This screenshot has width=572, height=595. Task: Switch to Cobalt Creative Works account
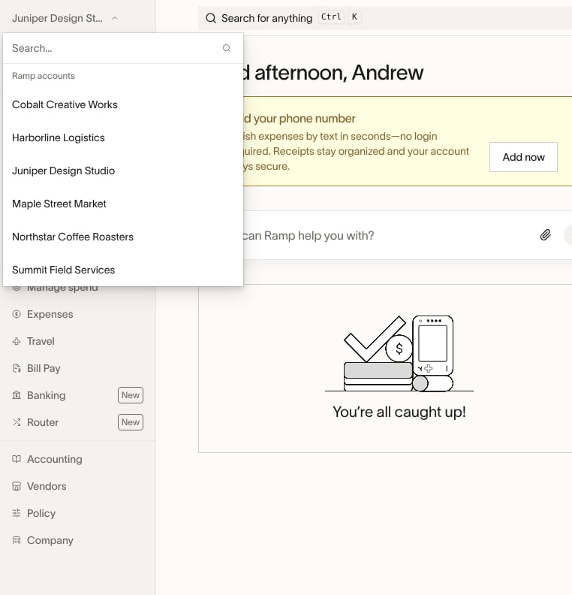point(123,104)
